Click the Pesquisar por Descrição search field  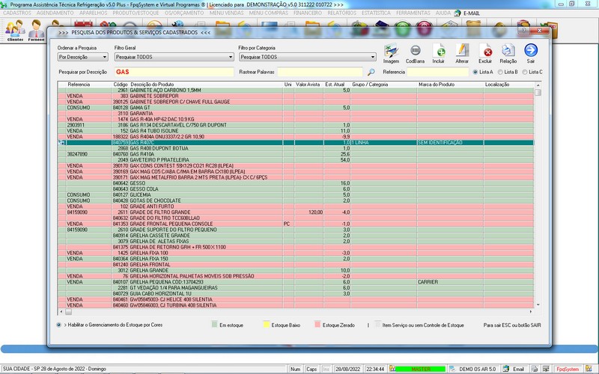[x=172, y=72]
